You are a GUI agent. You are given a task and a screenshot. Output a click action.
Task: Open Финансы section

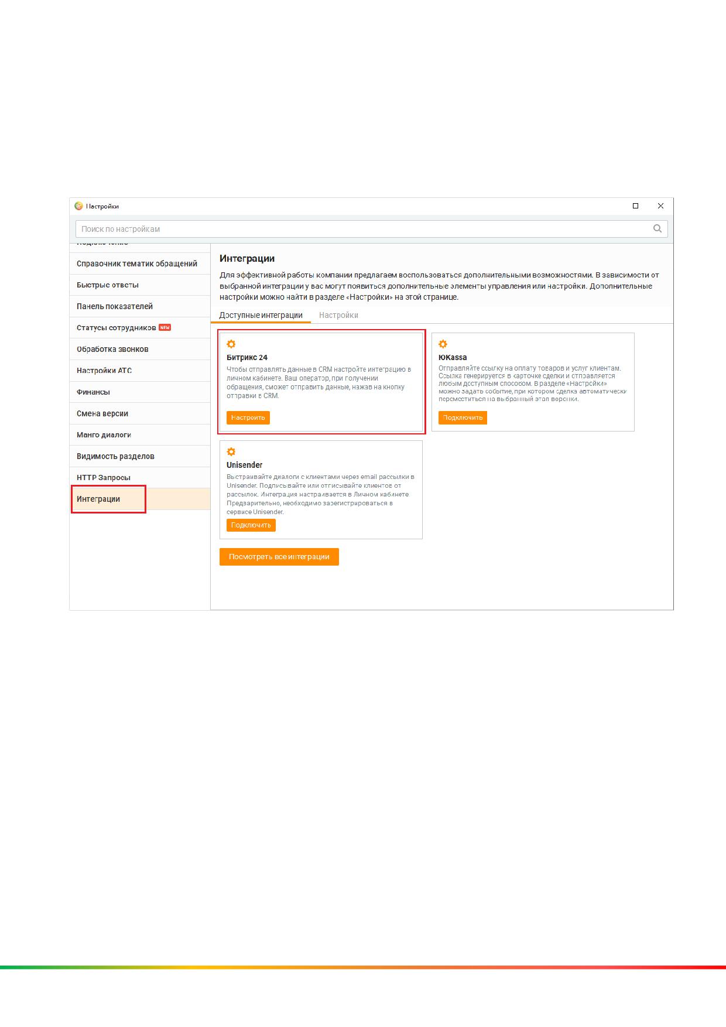click(140, 392)
